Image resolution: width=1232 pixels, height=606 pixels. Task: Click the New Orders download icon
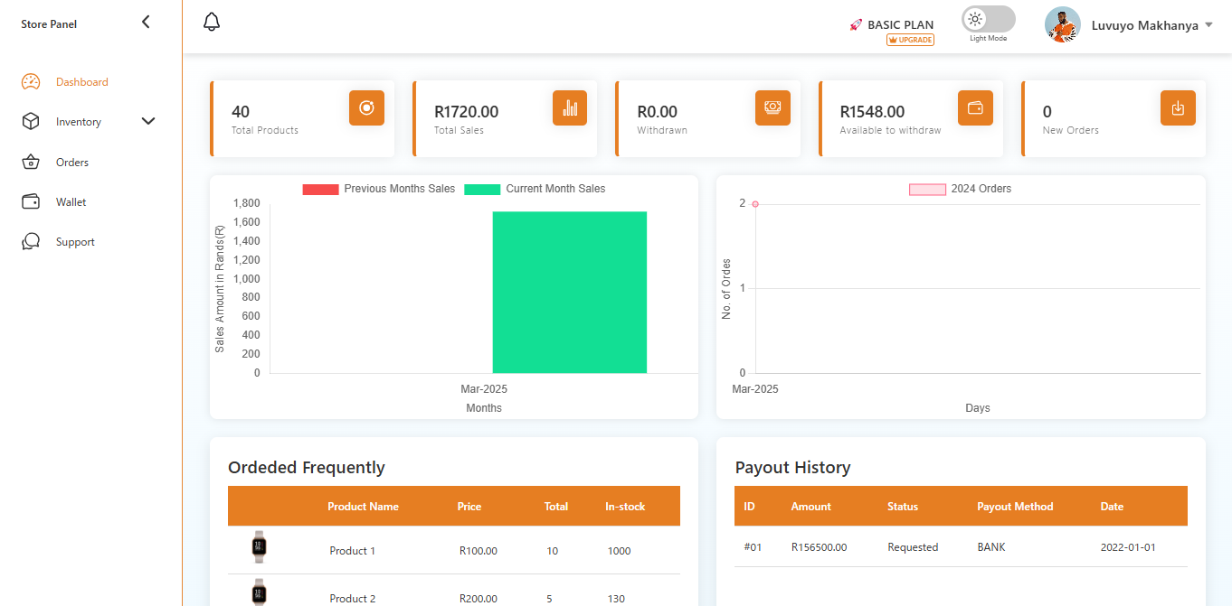point(1178,108)
